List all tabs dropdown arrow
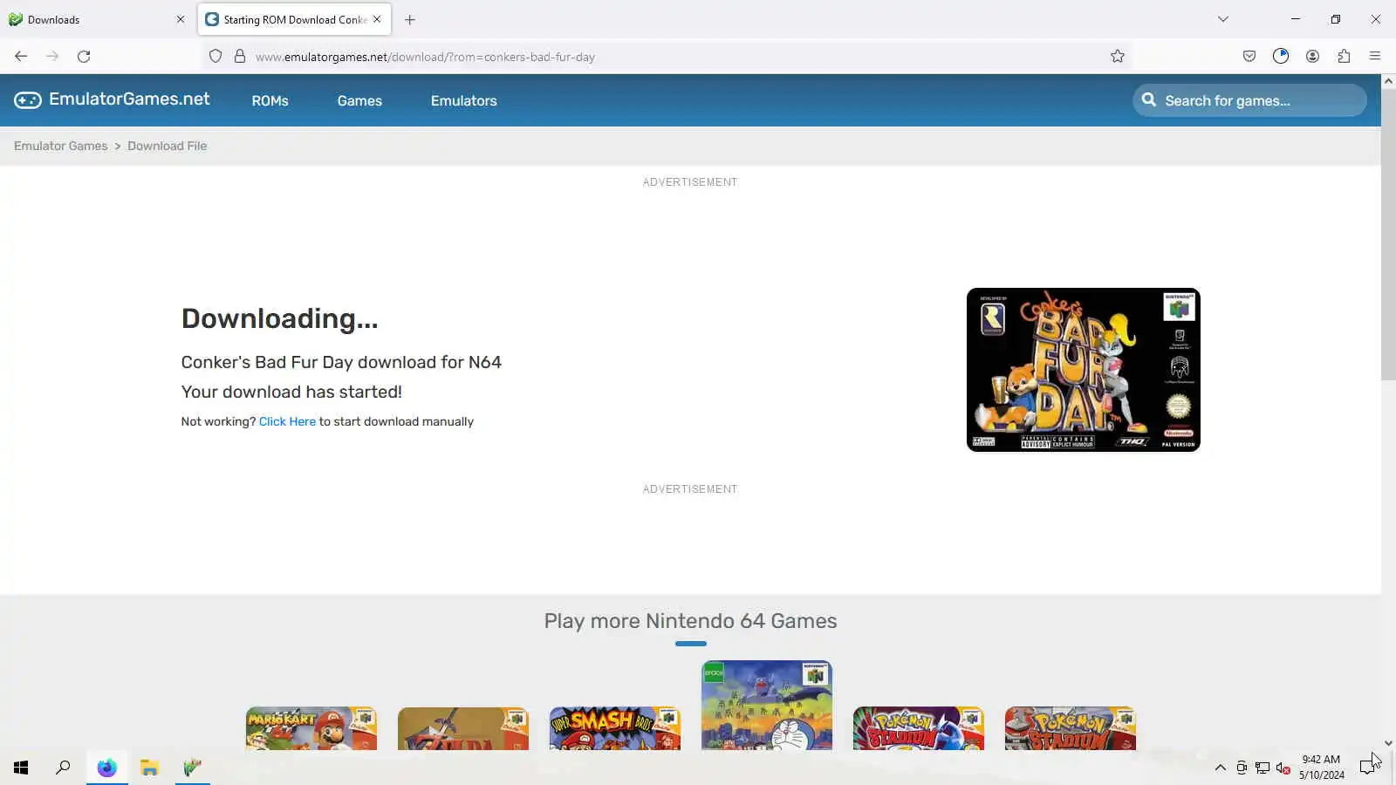This screenshot has height=785, width=1396. tap(1223, 19)
